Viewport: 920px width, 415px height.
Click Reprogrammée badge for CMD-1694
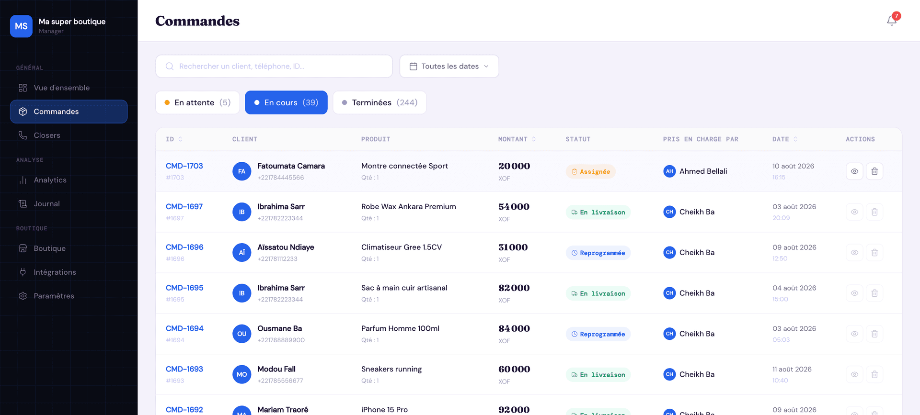[598, 335]
